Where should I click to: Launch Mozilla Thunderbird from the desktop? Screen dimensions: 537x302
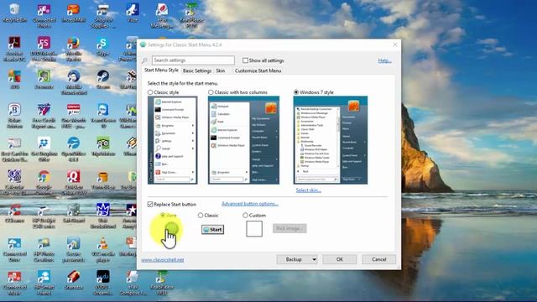tap(74, 81)
